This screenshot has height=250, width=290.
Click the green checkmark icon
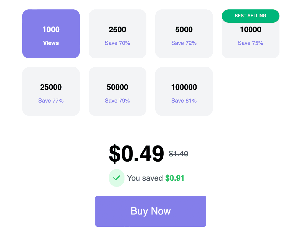point(117,178)
